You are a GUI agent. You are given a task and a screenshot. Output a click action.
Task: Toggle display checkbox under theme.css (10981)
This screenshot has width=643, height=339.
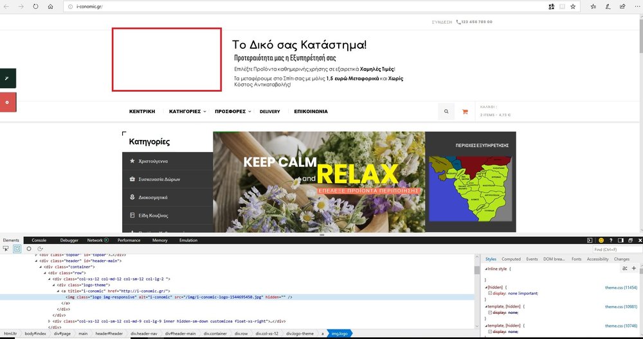[490, 313]
